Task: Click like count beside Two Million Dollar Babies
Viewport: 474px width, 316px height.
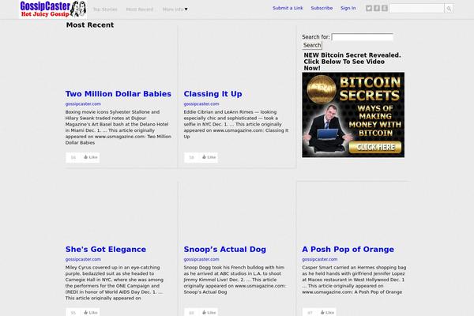Action: 73,157
